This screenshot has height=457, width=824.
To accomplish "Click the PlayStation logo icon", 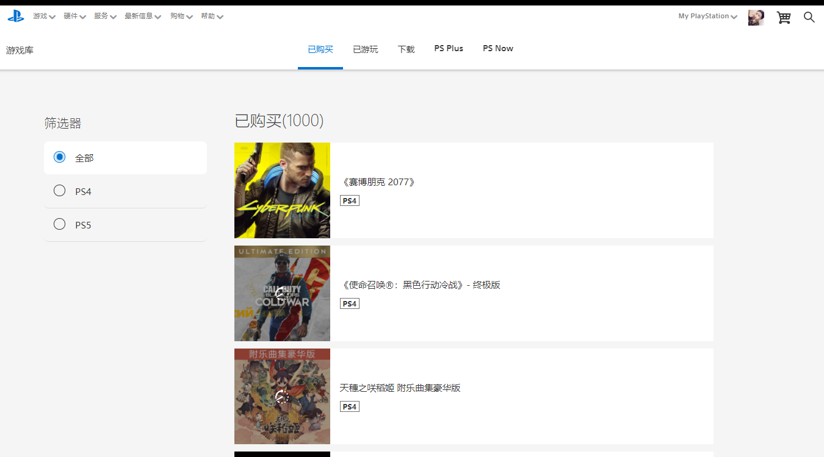I will tap(15, 16).
